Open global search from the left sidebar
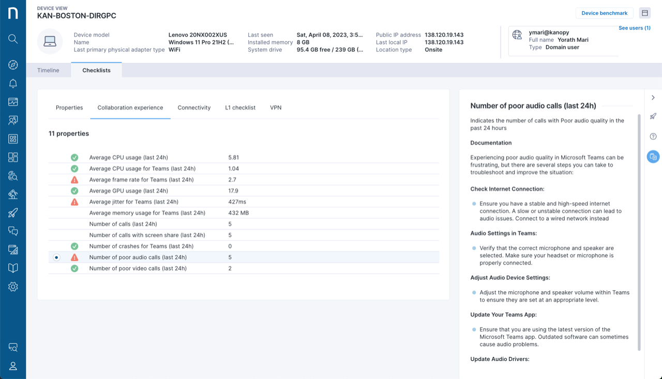The height and width of the screenshot is (379, 662). (13, 39)
